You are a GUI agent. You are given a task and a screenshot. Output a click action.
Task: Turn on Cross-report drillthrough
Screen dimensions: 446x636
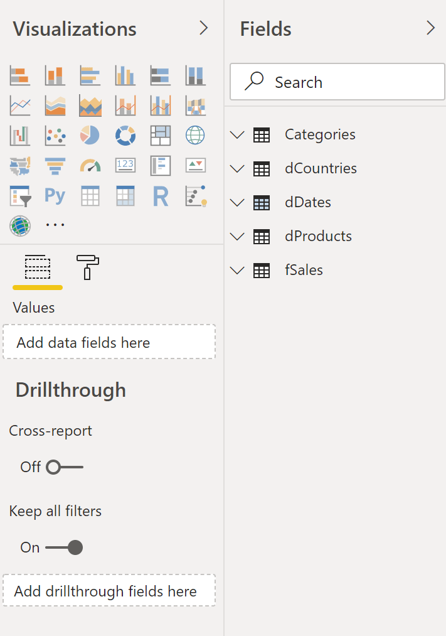click(66, 466)
